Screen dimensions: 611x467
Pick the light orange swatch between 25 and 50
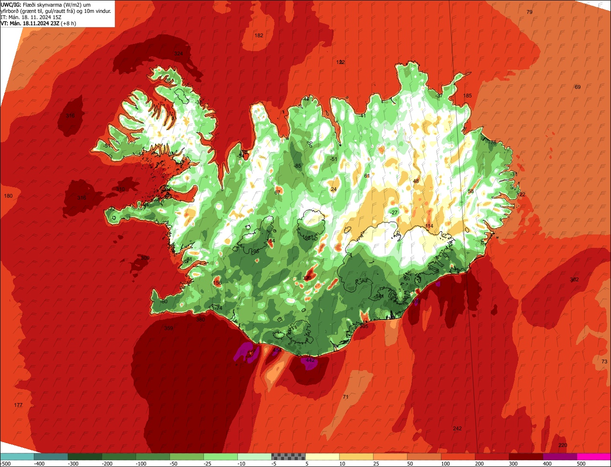(390, 456)
